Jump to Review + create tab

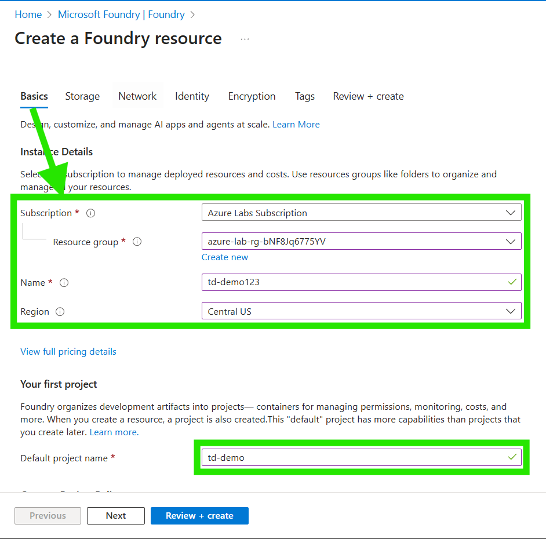point(368,96)
